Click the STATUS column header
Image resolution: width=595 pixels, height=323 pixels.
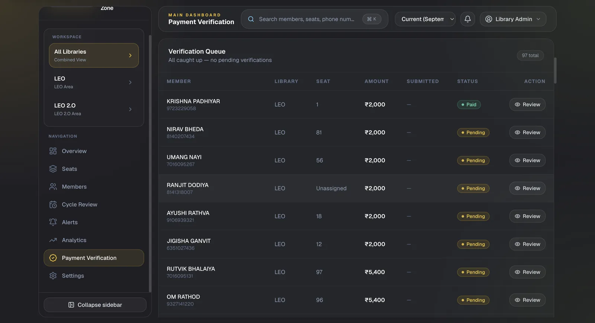point(467,81)
